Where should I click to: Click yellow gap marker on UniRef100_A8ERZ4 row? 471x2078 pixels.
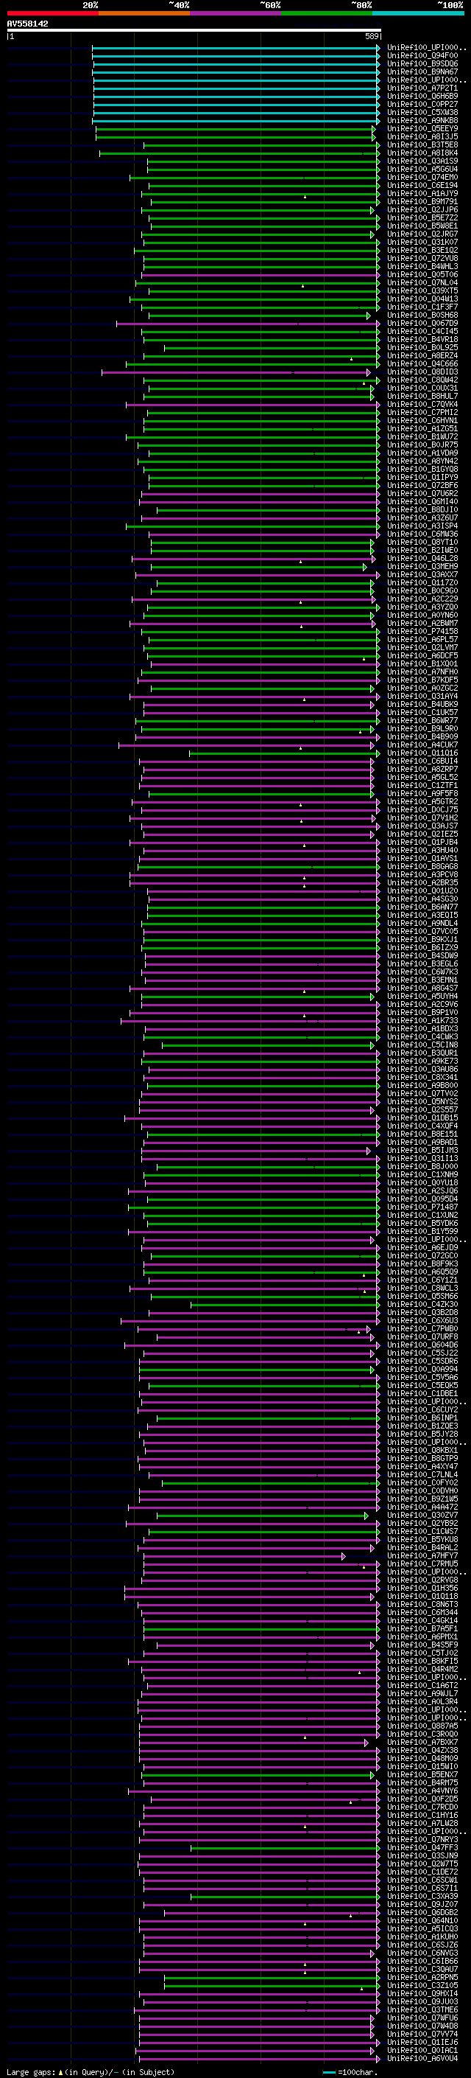351,358
